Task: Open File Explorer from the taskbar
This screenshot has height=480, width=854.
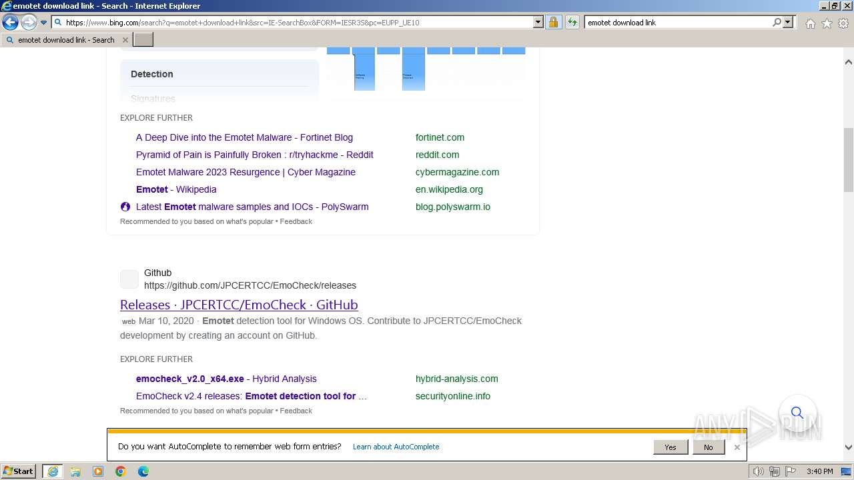Action: tap(75, 471)
